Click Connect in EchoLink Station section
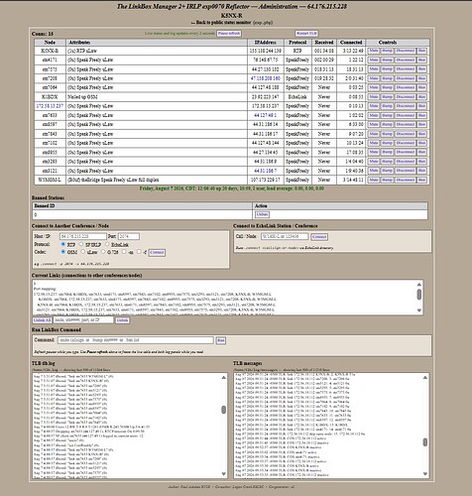Viewport: 472px width, 496px height. click(319, 237)
